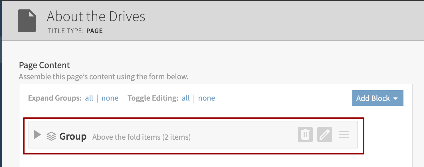The image size is (424, 167).
Task: Edit the Group block using pencil icon
Action: coord(325,135)
